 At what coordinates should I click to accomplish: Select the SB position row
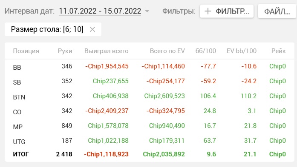[150, 82]
